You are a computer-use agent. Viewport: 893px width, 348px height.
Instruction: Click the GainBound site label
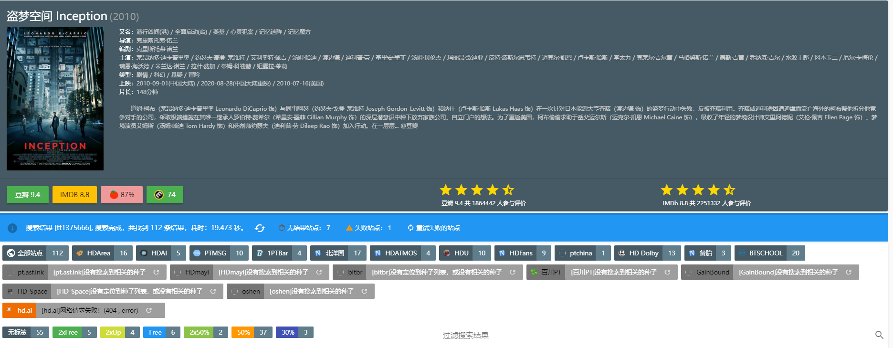pos(707,272)
